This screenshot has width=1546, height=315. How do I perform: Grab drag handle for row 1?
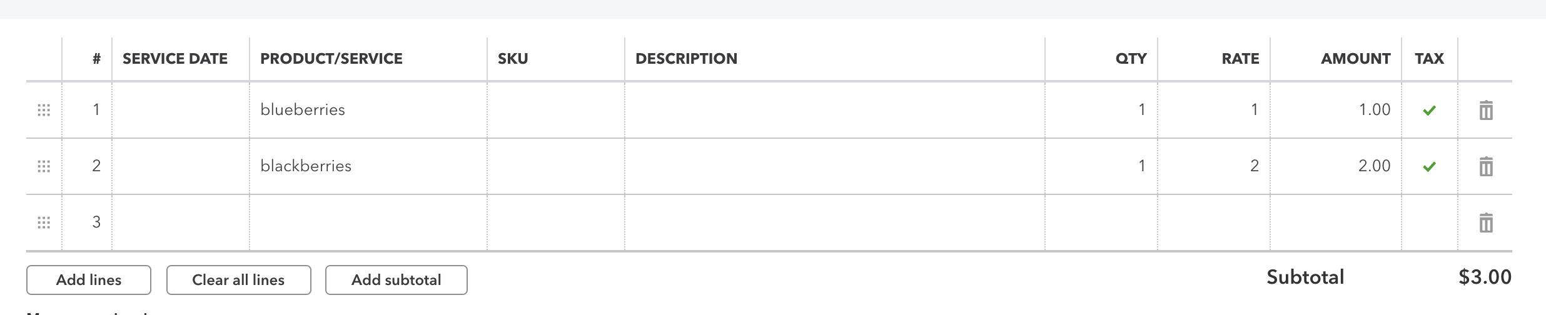[44, 111]
